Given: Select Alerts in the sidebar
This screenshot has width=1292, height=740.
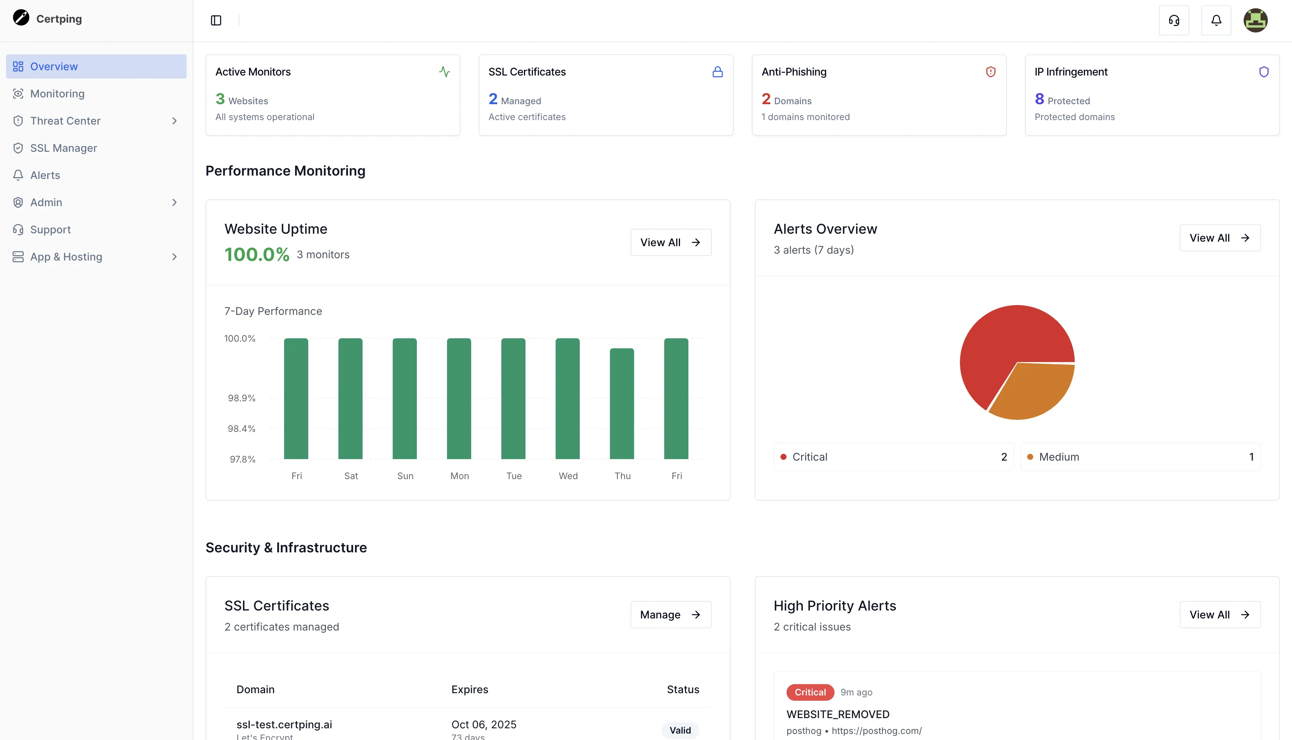Looking at the screenshot, I should [x=45, y=175].
